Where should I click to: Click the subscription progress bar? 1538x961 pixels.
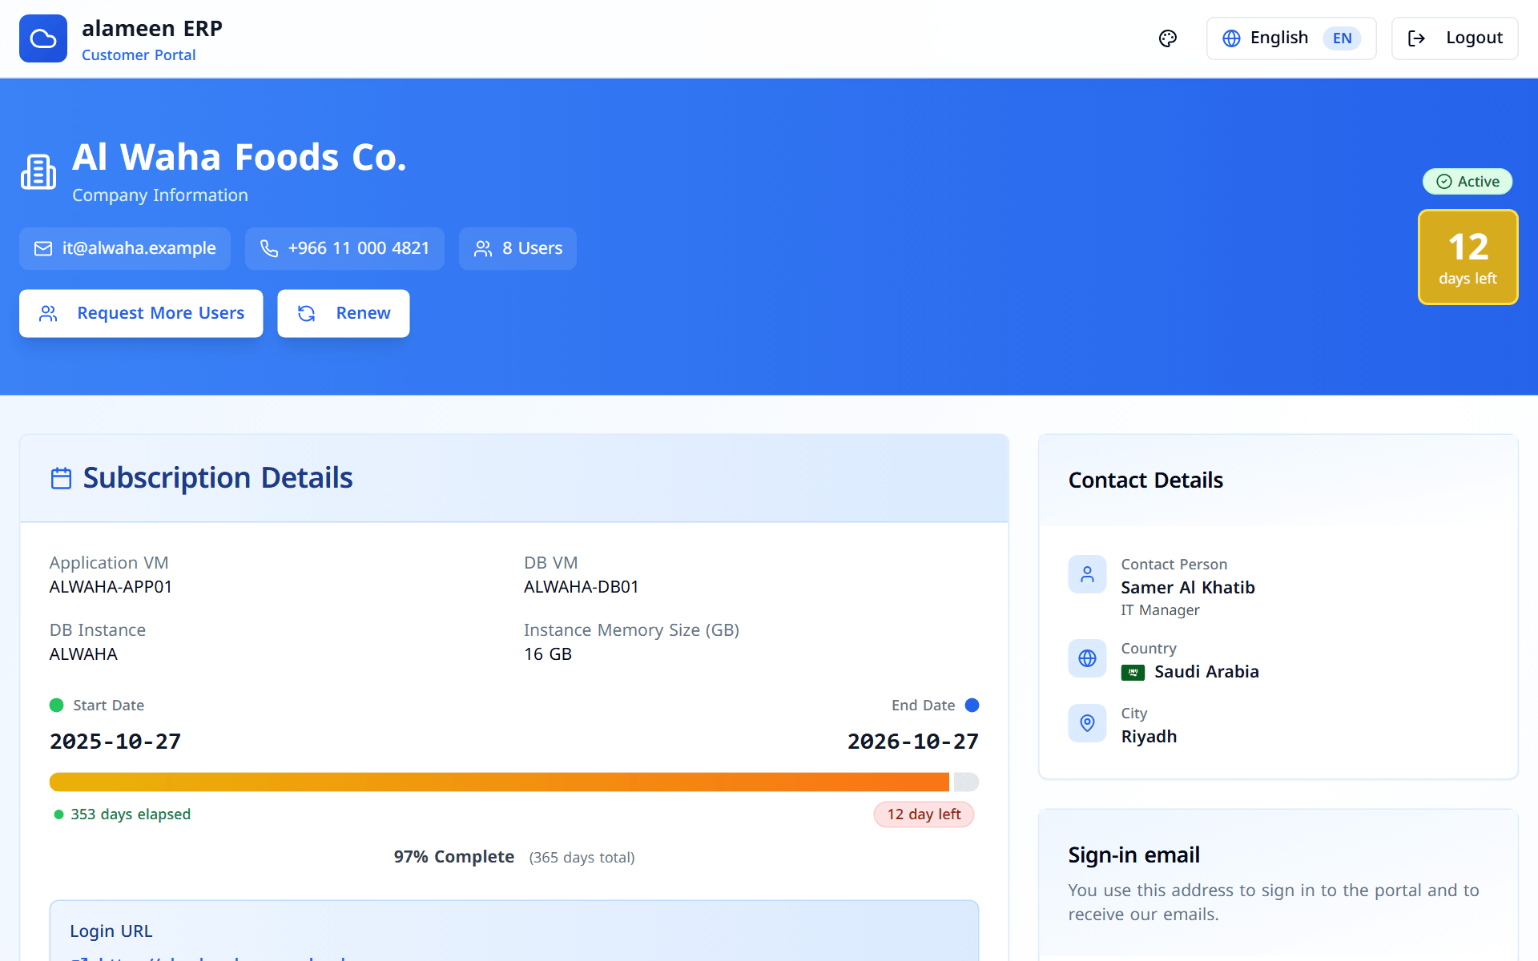tap(514, 782)
